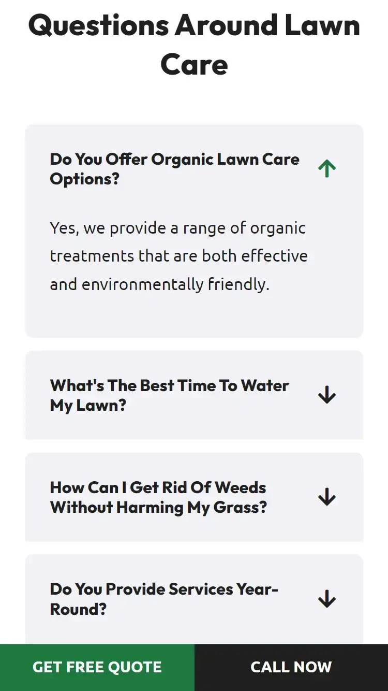Click the down arrow beside the watering question
The height and width of the screenshot is (691, 388).
click(x=327, y=395)
